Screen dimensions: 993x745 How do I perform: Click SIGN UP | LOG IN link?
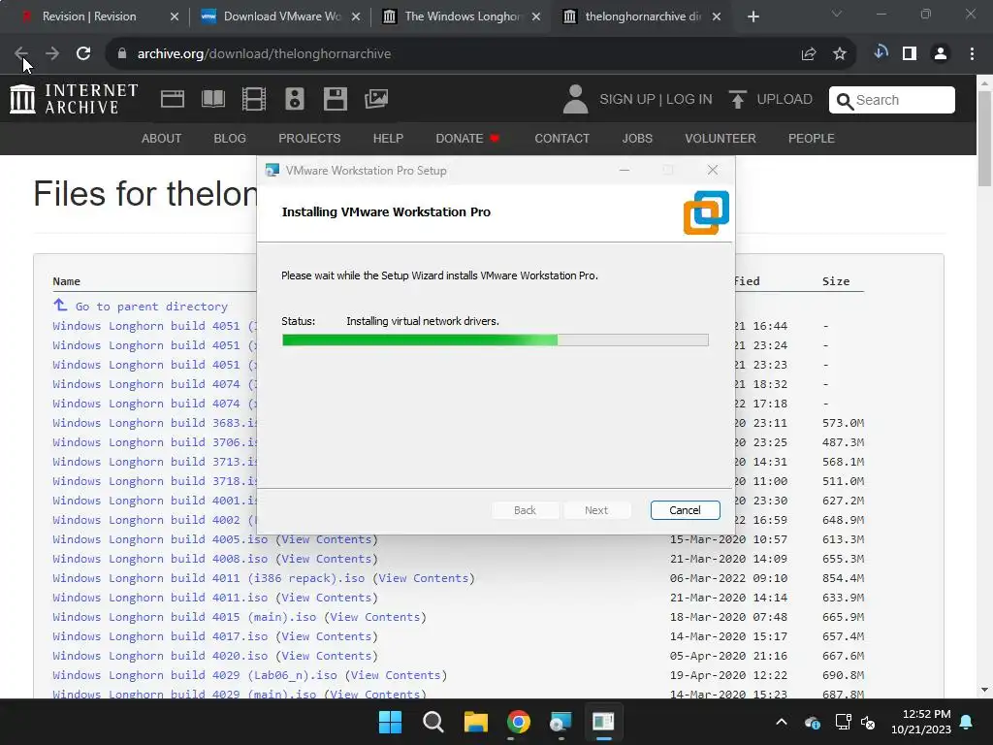[x=656, y=100]
